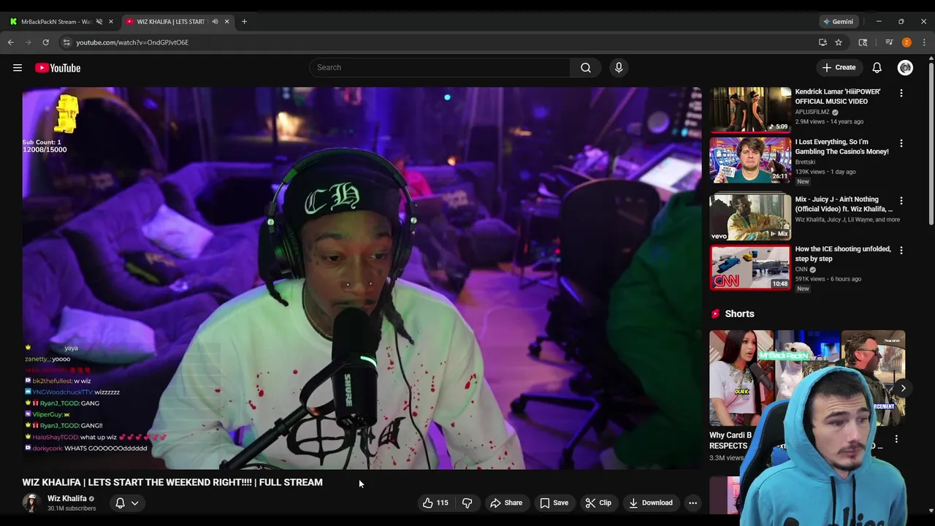Viewport: 935px width, 526px height.
Task: Open the casino gambling video thumbnail
Action: tap(750, 159)
